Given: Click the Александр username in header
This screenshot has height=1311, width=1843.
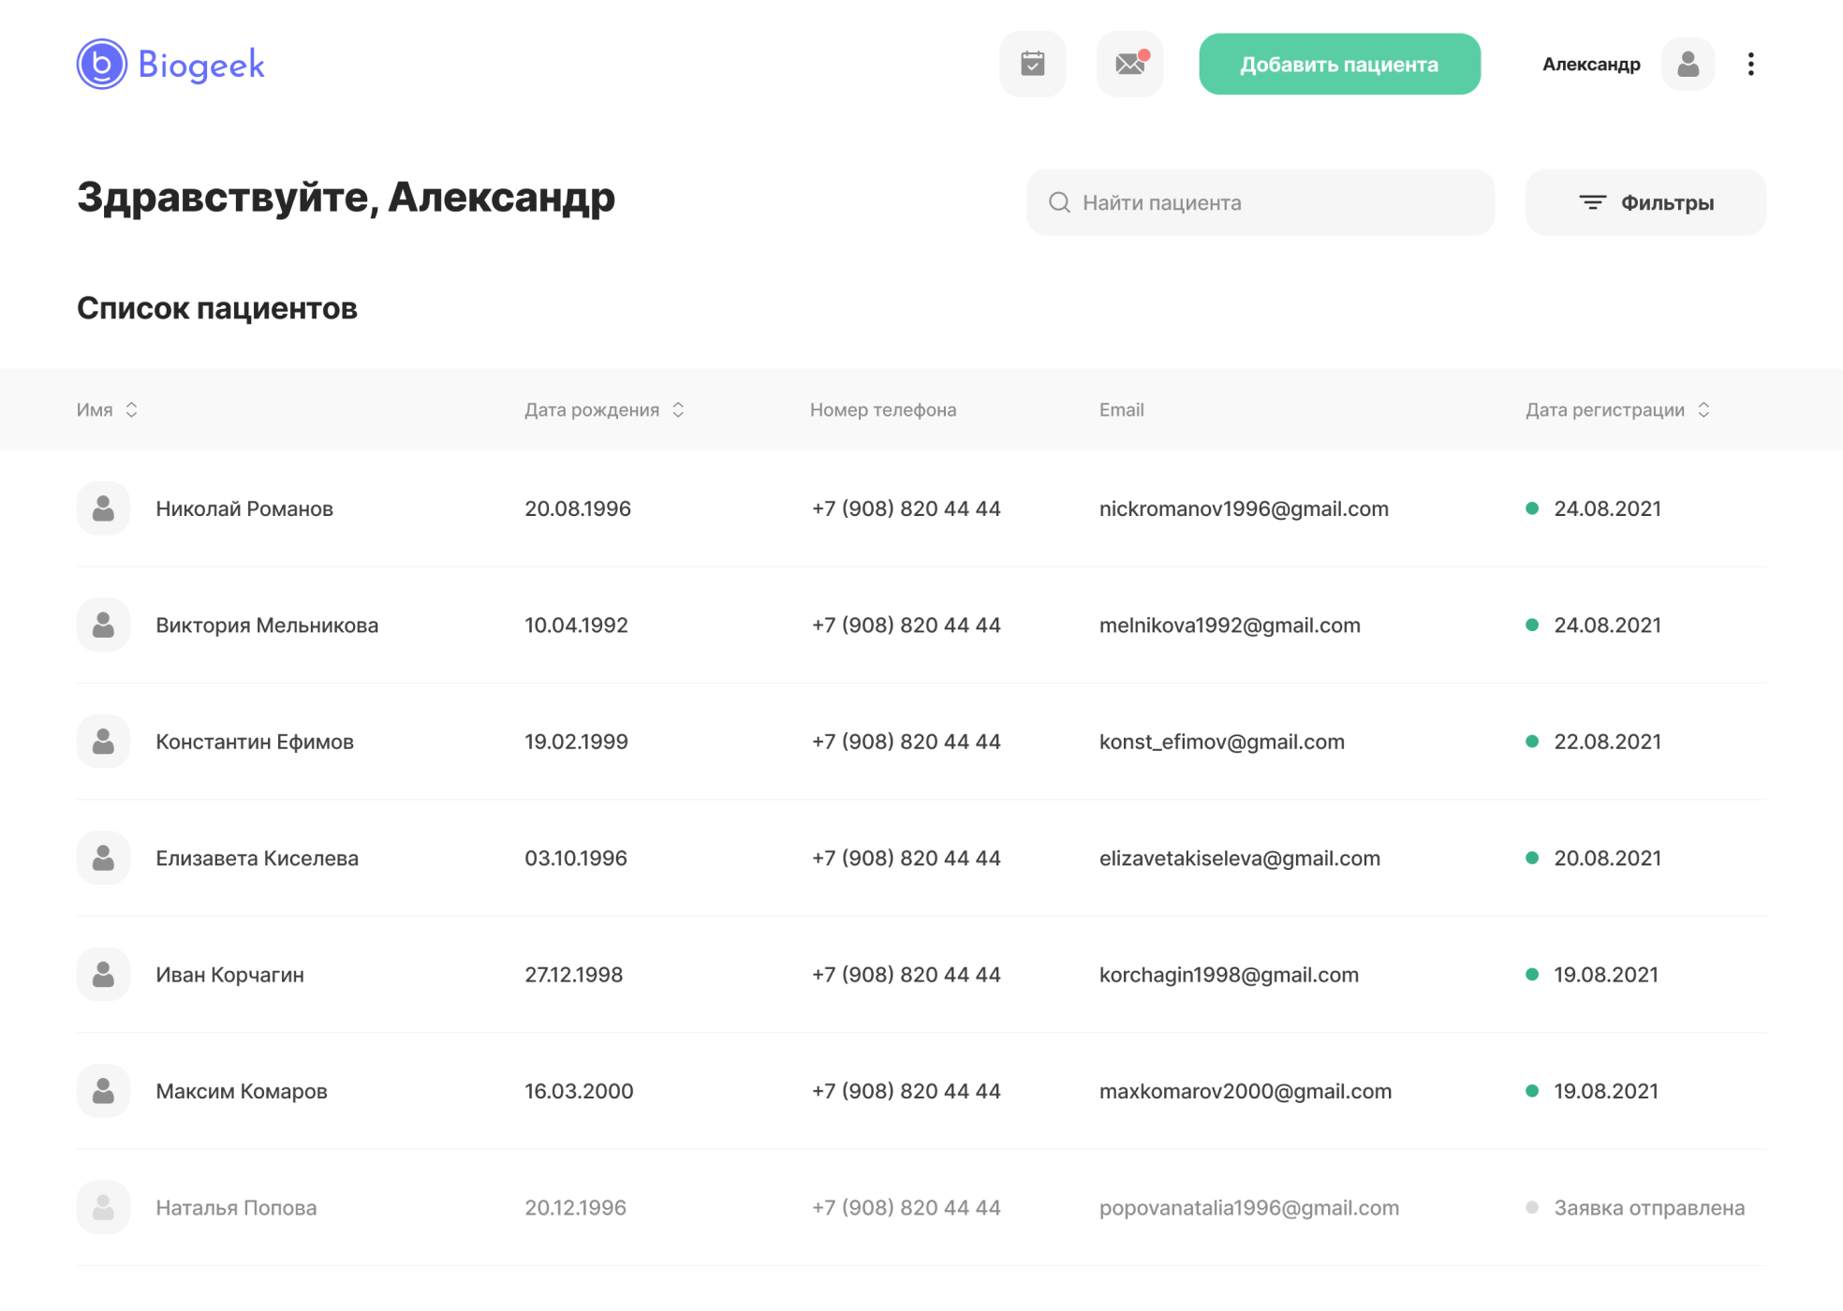Looking at the screenshot, I should [x=1591, y=64].
